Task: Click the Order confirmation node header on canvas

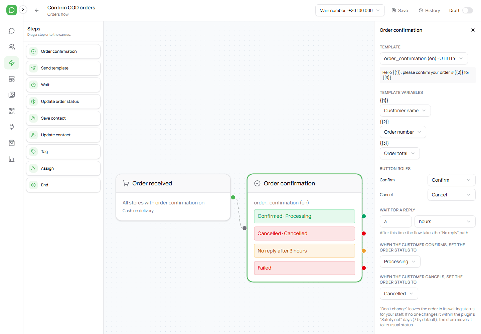Action: click(305, 183)
